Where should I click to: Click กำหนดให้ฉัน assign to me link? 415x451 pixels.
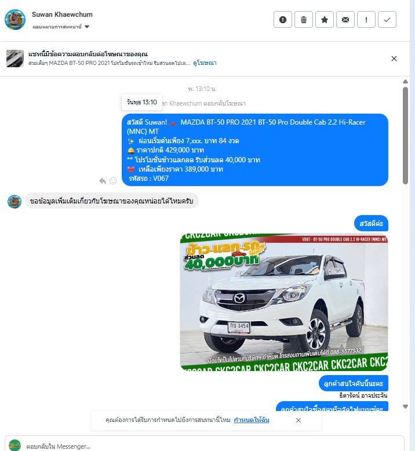coord(252,420)
